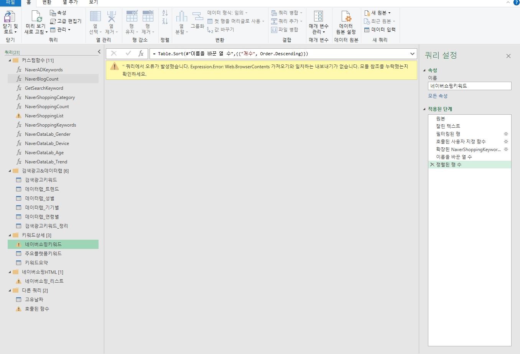Click the Manage Parameters (매개 변수 관리) icon
This screenshot has height=354, width=520.
coord(318,17)
